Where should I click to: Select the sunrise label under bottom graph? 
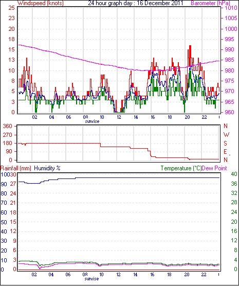(x=91, y=279)
